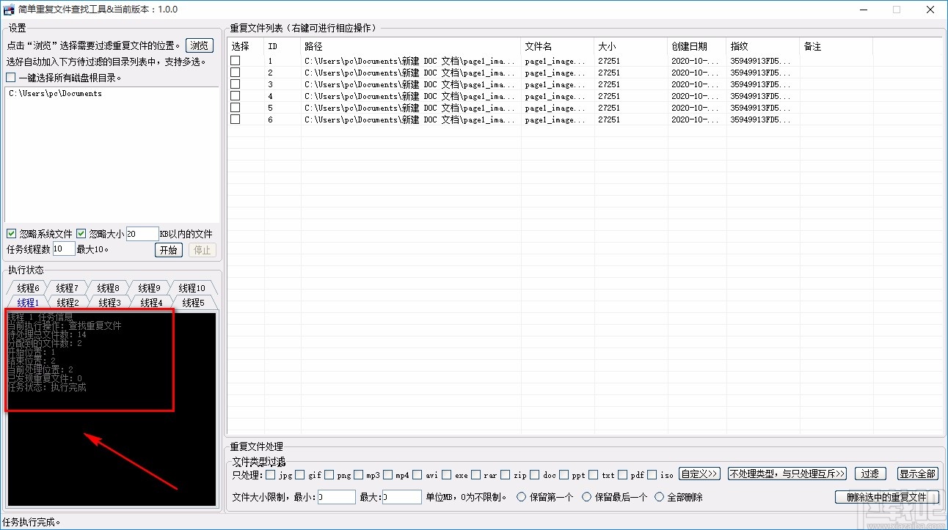Click the ID column header

[x=282, y=47]
